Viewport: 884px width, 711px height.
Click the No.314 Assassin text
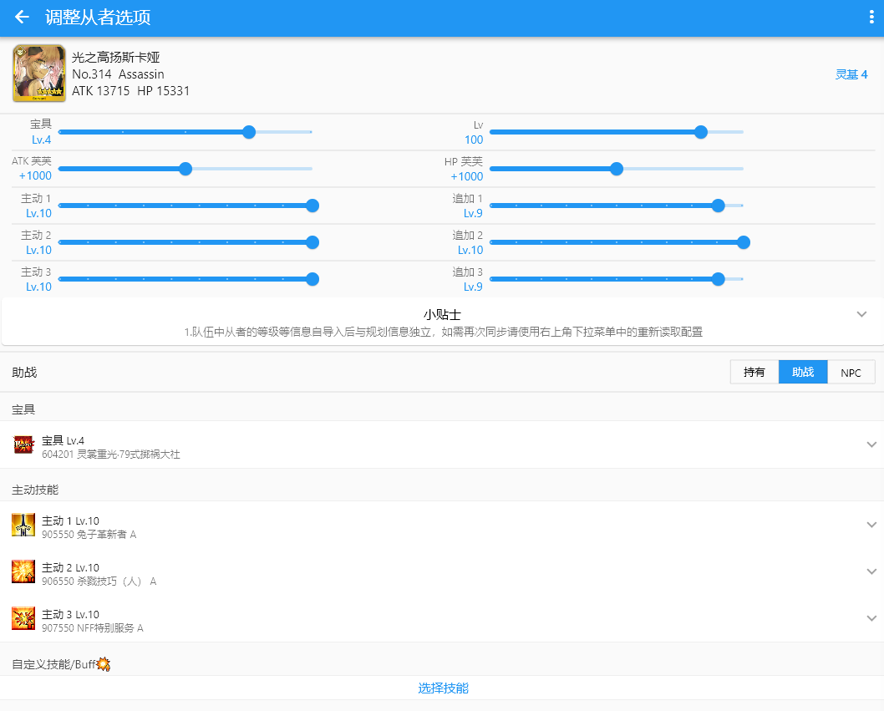point(118,74)
